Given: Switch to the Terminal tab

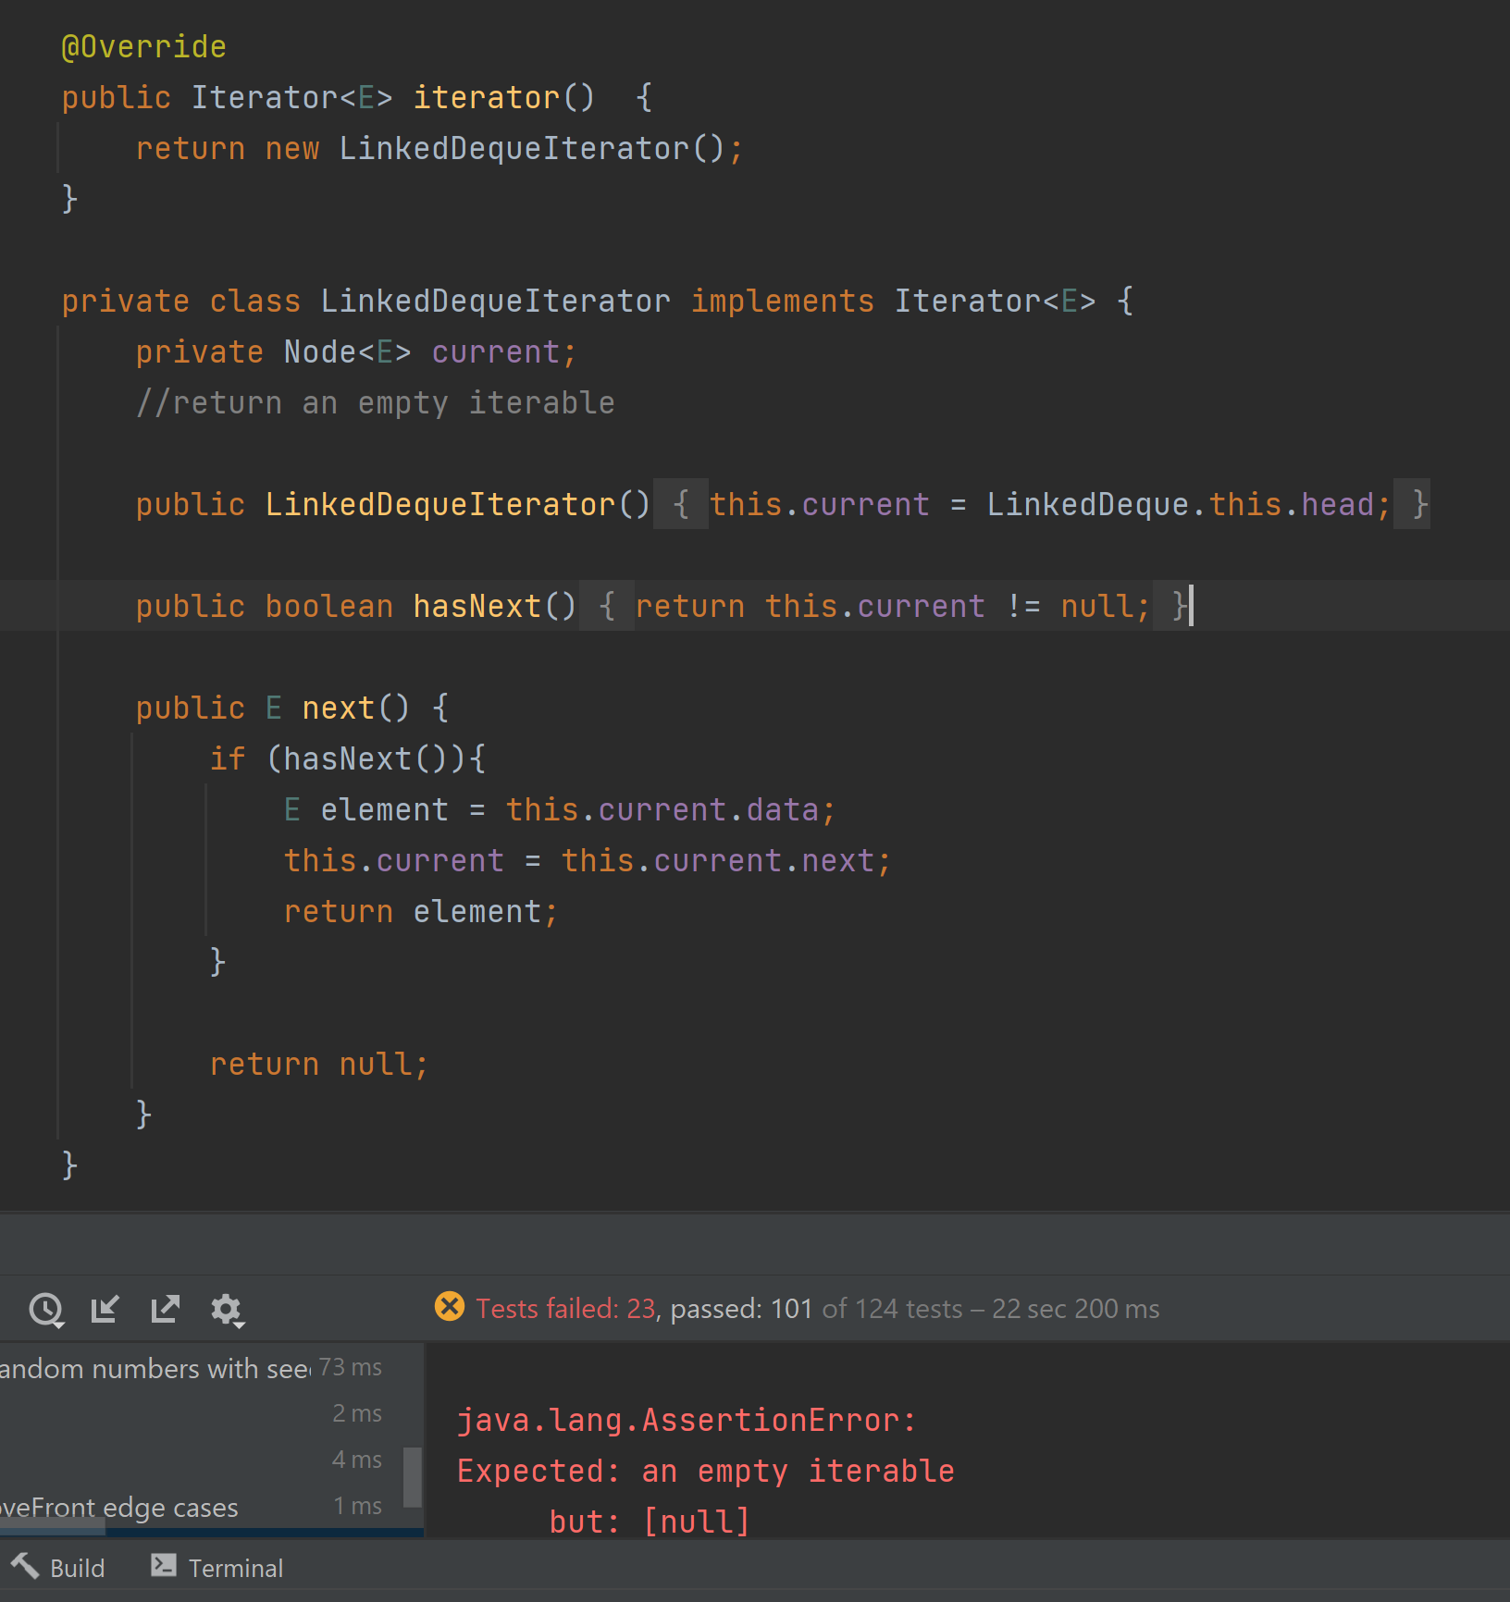Looking at the screenshot, I should click(235, 1568).
